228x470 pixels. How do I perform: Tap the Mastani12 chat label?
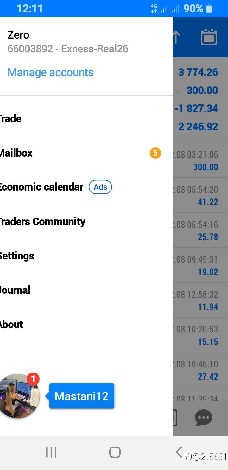pos(81,396)
